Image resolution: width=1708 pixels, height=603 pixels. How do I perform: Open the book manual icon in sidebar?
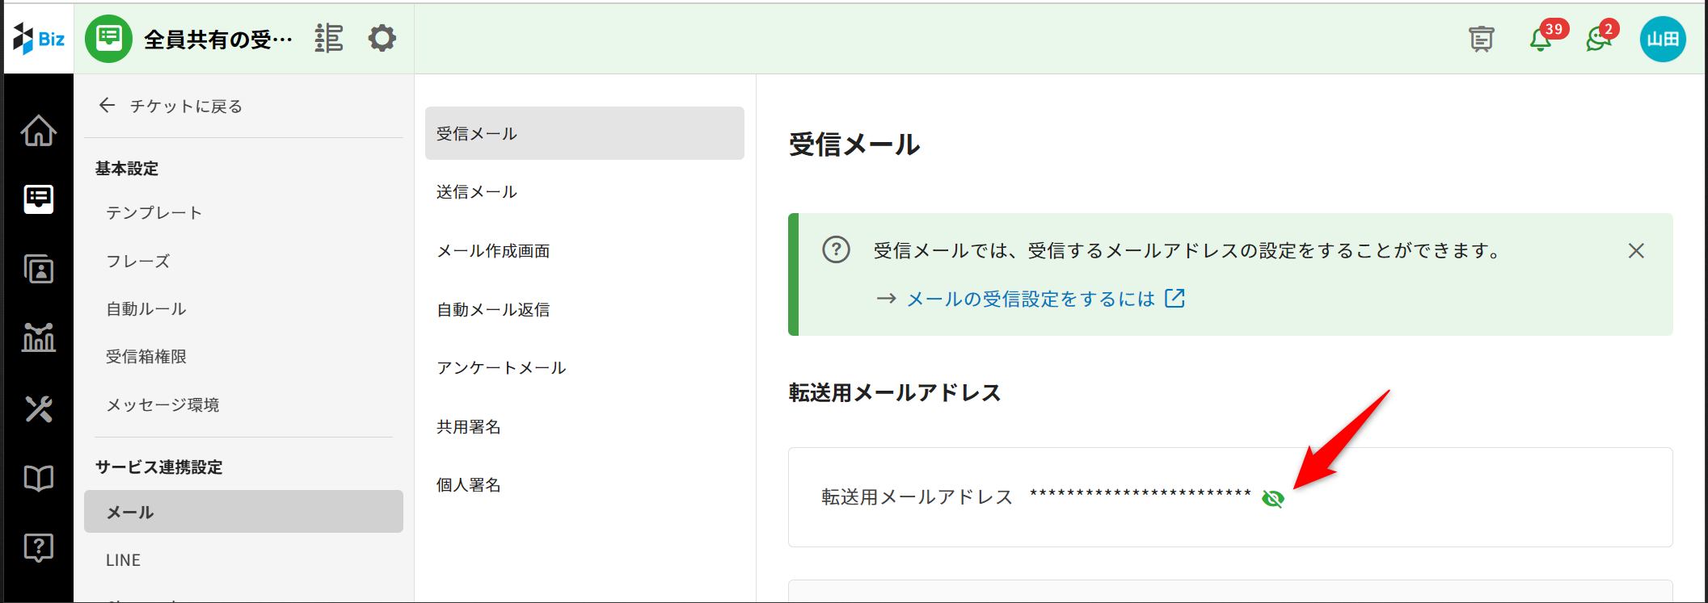[x=38, y=478]
